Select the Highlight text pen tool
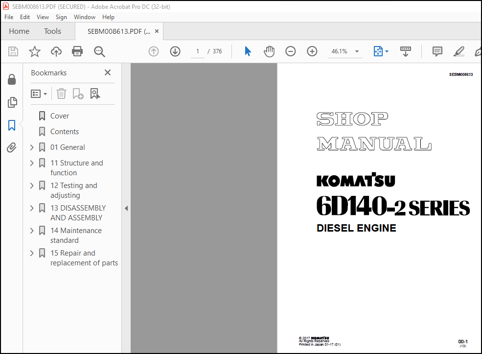Screen dimensions: 482x354 point(459,51)
